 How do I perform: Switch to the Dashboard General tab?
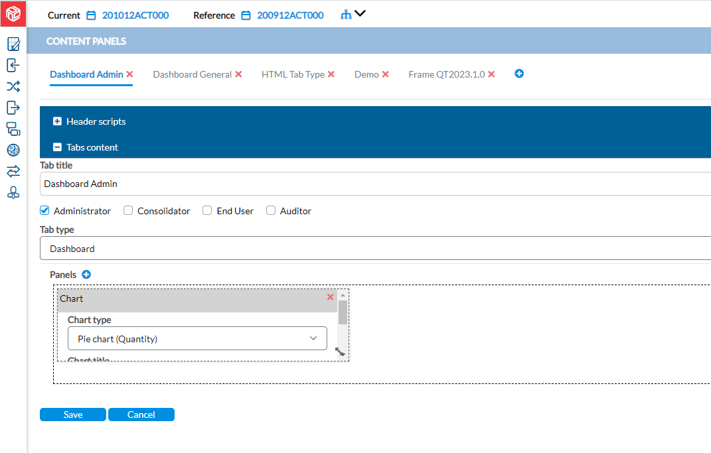[x=193, y=74]
